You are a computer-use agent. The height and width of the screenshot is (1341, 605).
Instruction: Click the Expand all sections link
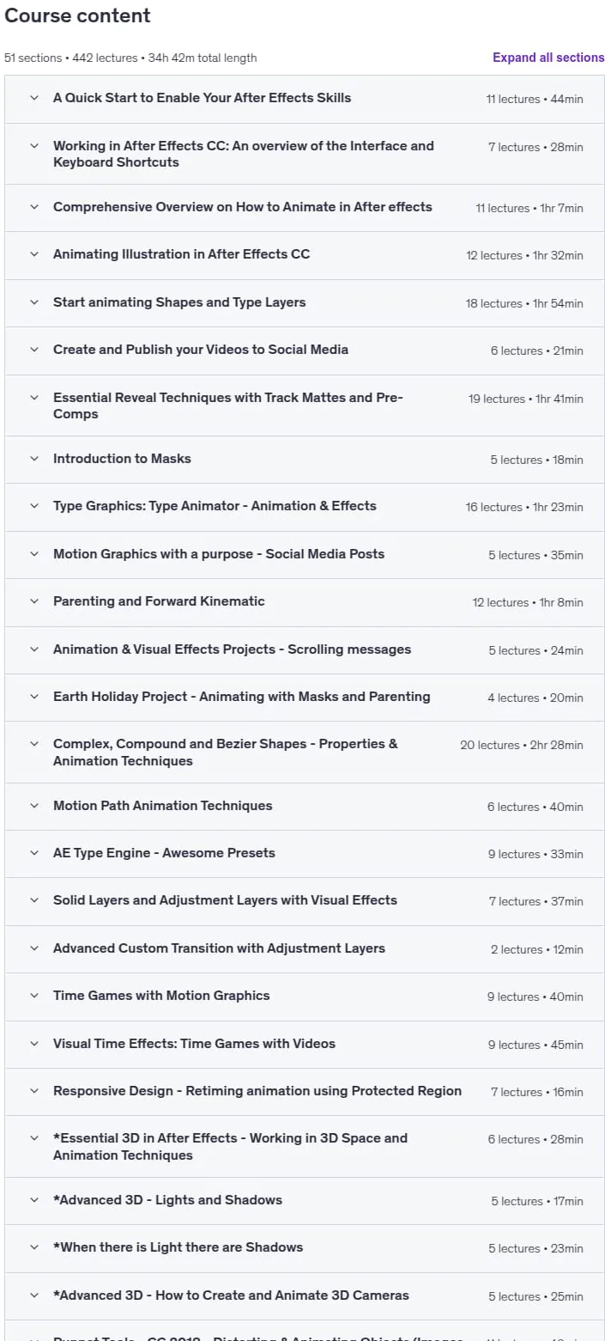coord(548,58)
